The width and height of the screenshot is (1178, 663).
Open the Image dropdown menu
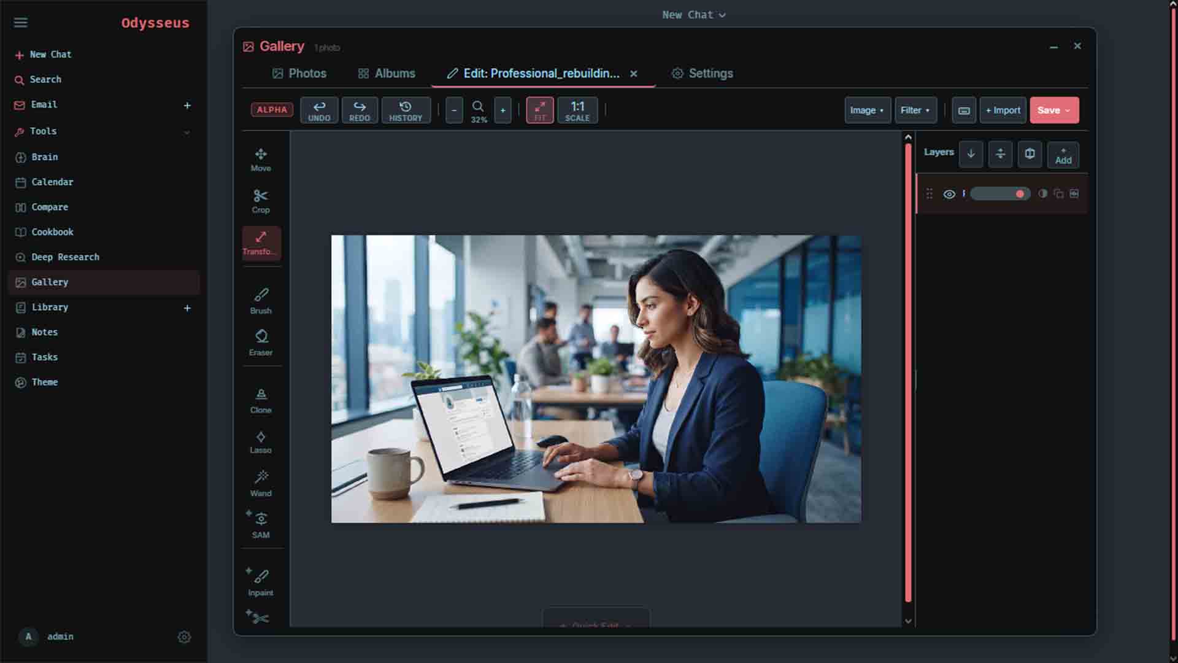pyautogui.click(x=867, y=110)
